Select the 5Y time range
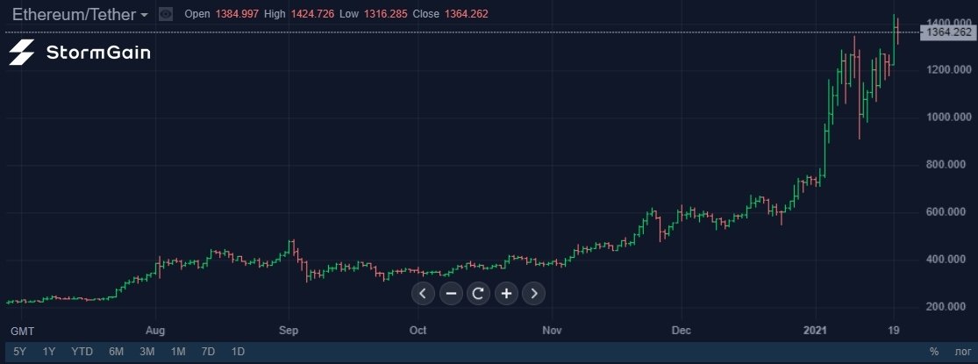The image size is (978, 364). pyautogui.click(x=20, y=352)
